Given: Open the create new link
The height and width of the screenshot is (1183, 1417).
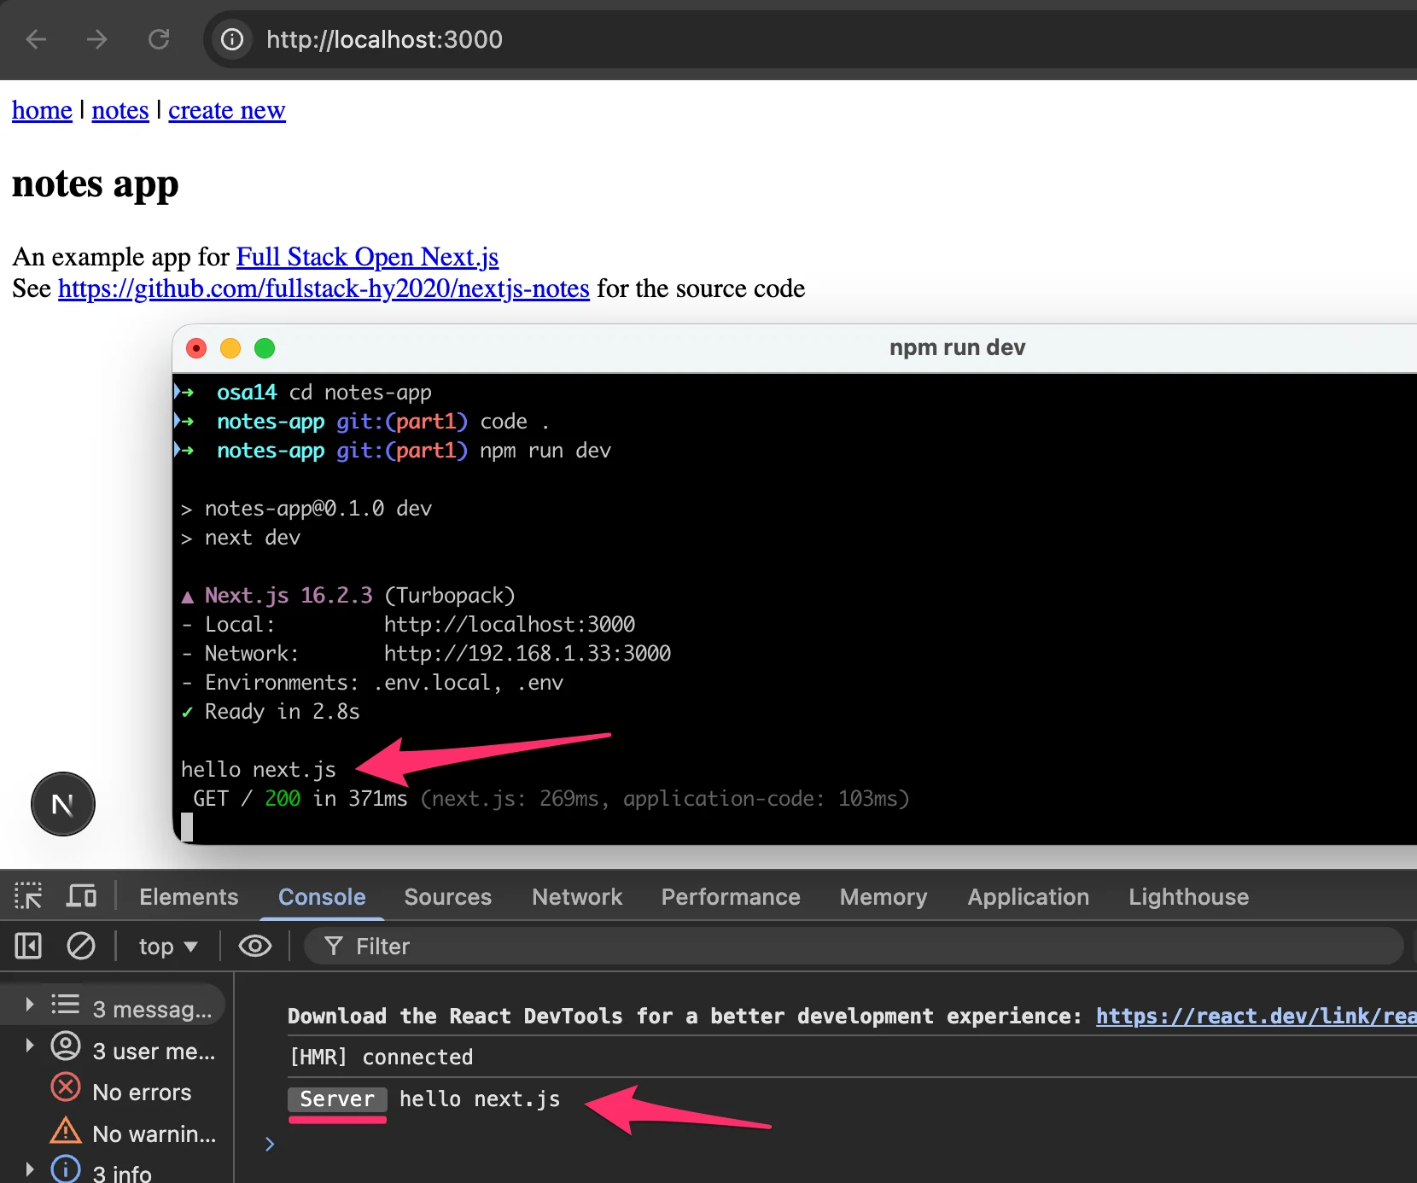Looking at the screenshot, I should [227, 110].
